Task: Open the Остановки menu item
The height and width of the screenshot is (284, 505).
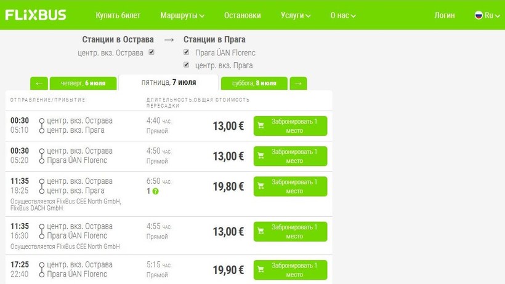Action: point(243,15)
